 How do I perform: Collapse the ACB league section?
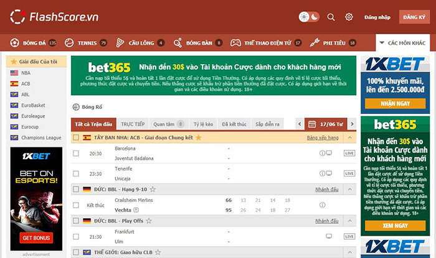point(350,137)
